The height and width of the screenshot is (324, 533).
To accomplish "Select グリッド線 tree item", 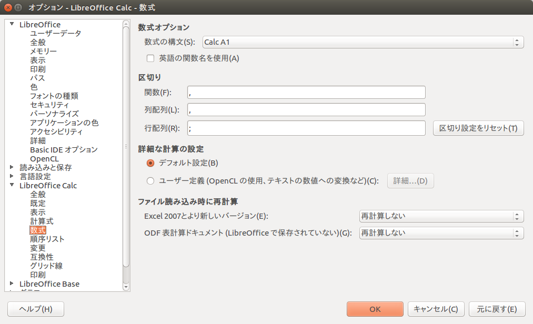I will coord(46,266).
